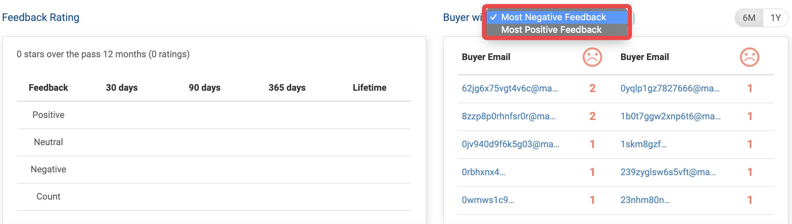Screen dimensions: 792x224
Task: Click sad face icon in second Buyer Email column
Action: (x=749, y=57)
